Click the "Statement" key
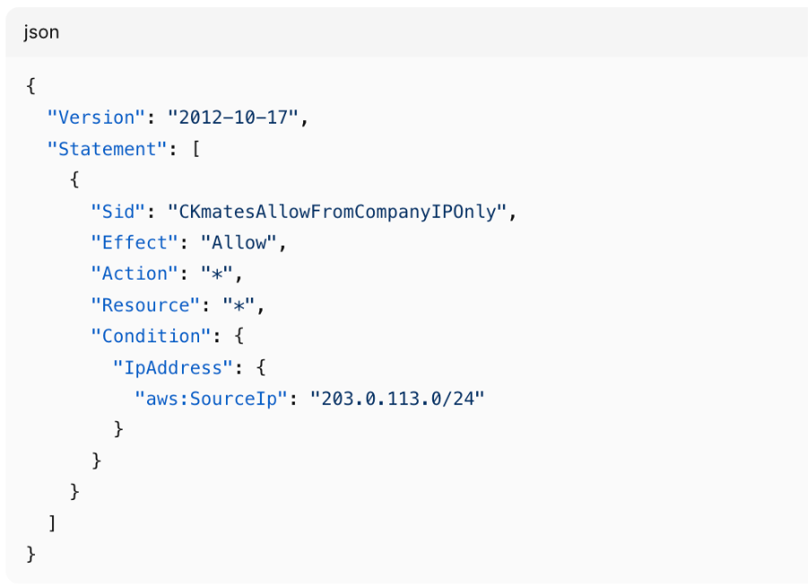The height and width of the screenshot is (587, 808). coord(107,149)
